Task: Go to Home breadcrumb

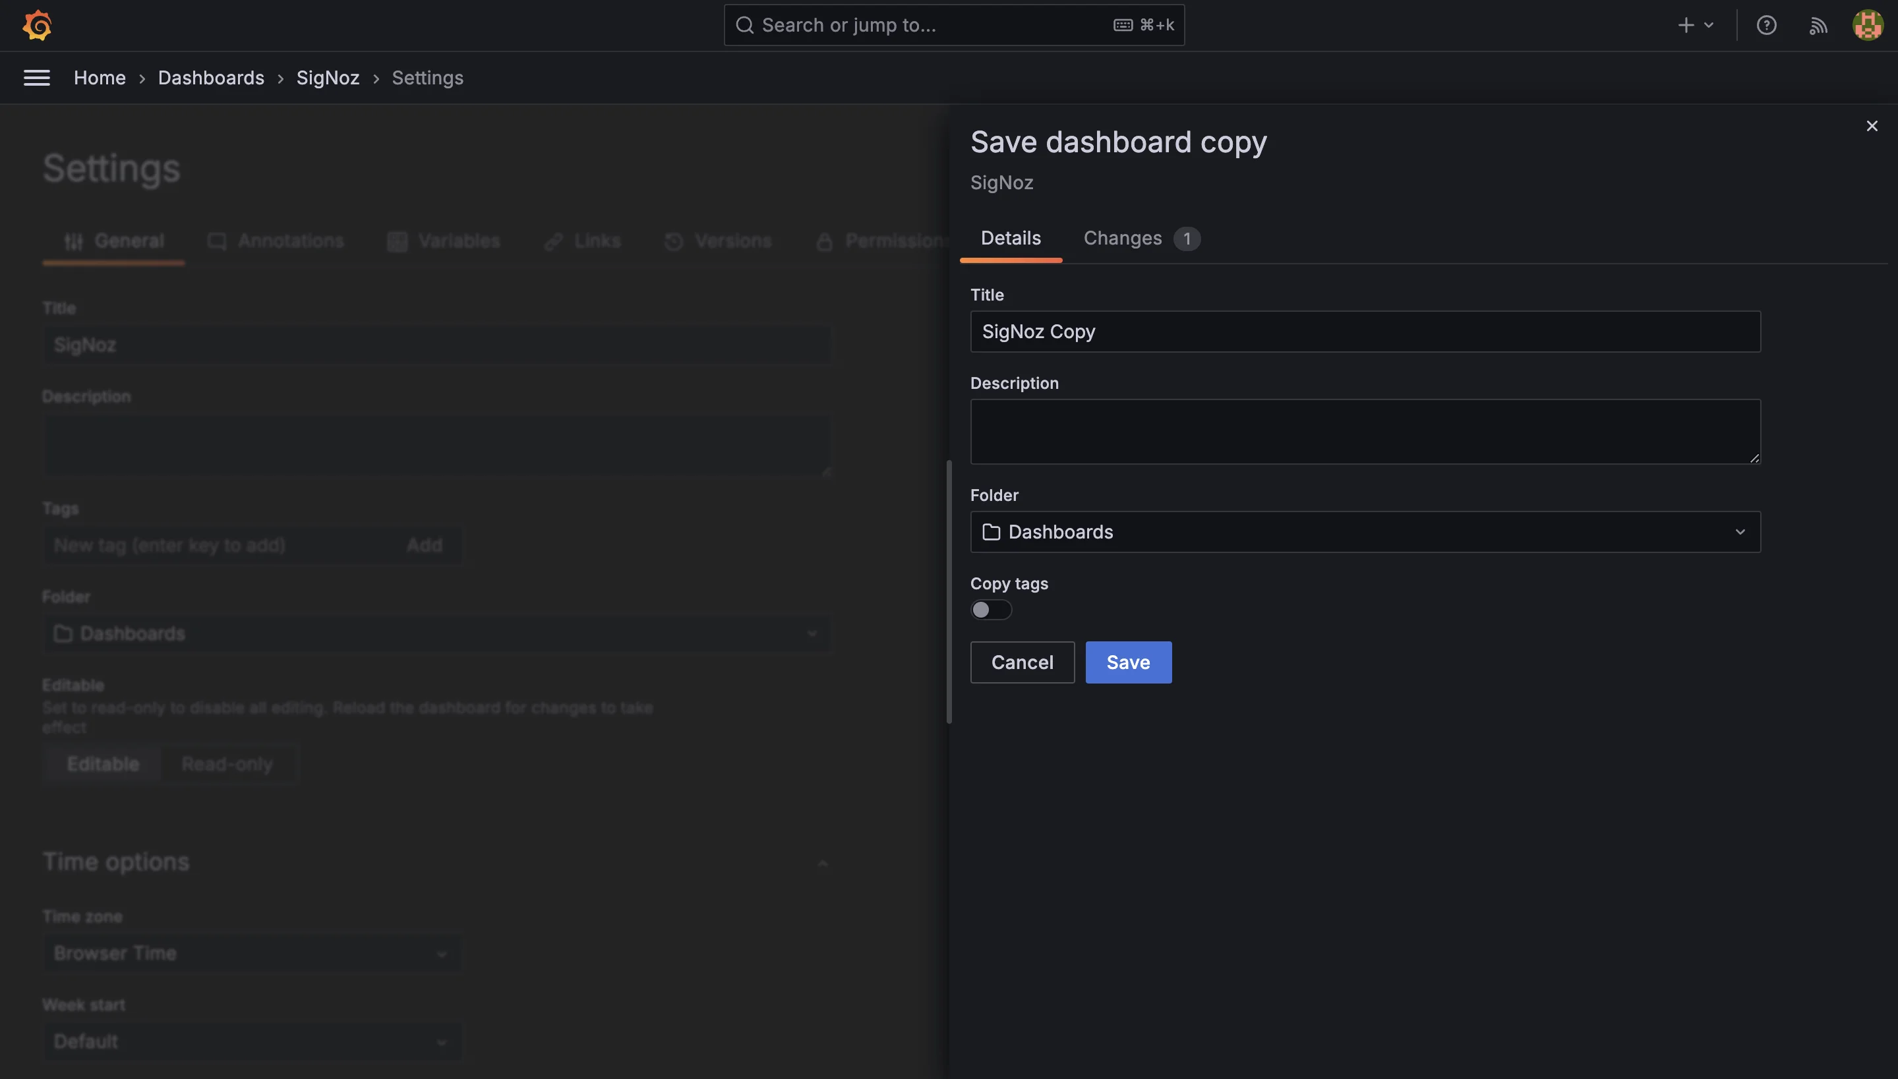Action: [100, 78]
